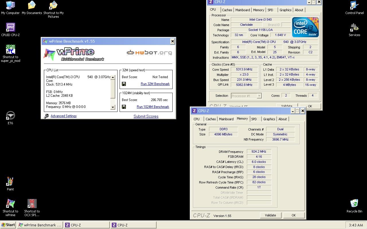Open Mainboard tab in the CPU-Z CPU window

pos(243,10)
